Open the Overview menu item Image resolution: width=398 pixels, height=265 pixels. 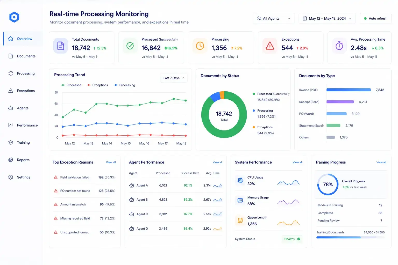(23, 39)
